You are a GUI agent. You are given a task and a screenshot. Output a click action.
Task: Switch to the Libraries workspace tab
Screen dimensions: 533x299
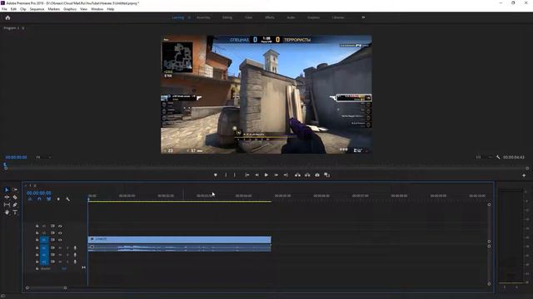click(338, 17)
